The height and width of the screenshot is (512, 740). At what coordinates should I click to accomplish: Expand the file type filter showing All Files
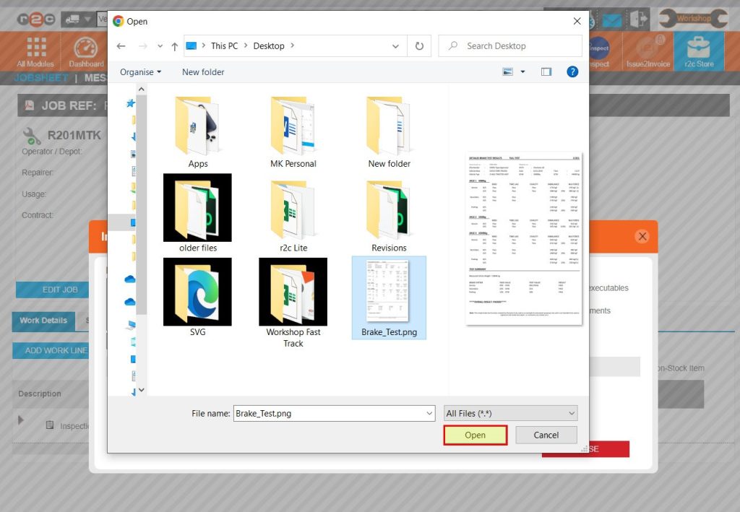[x=570, y=412]
